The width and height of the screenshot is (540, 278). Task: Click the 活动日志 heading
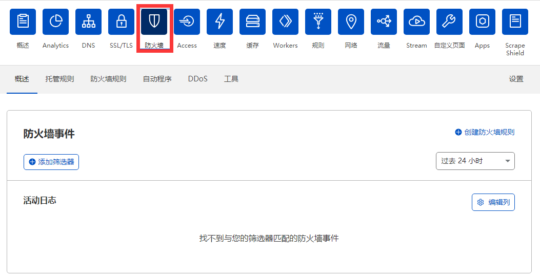point(39,200)
